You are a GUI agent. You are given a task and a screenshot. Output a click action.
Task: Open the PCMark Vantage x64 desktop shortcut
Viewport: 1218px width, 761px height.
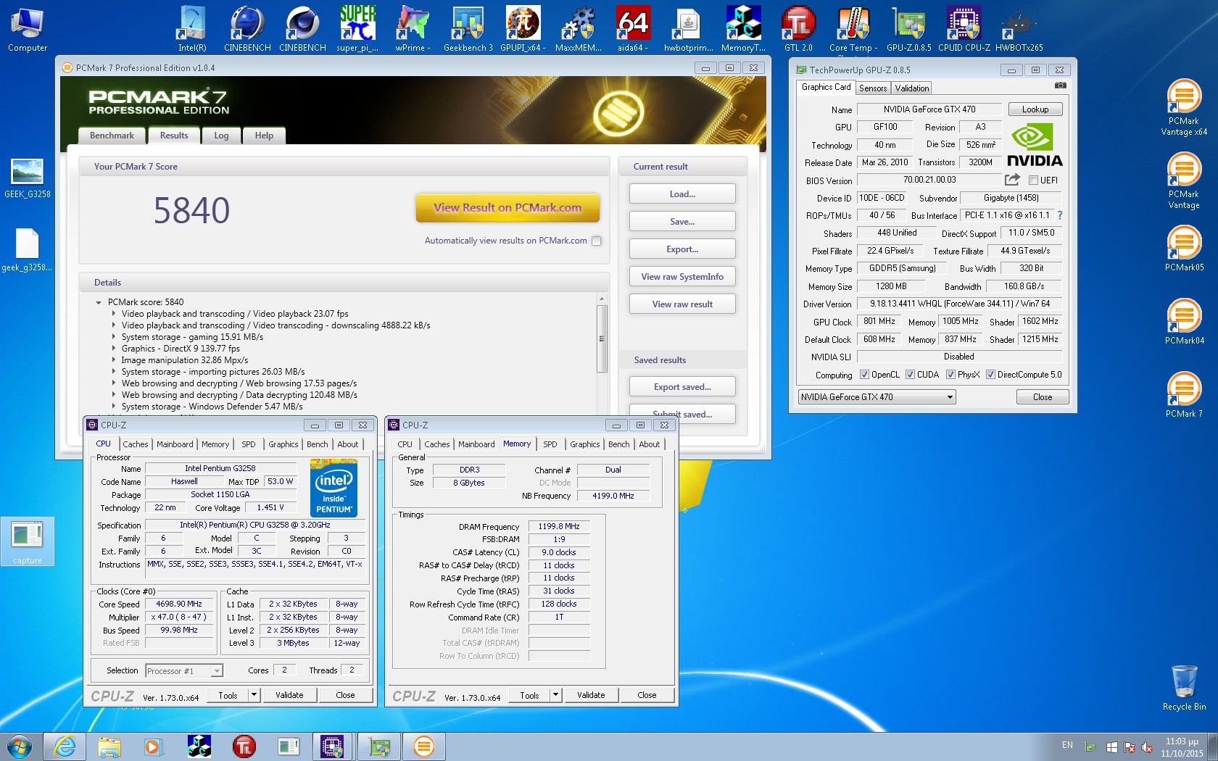pos(1184,107)
